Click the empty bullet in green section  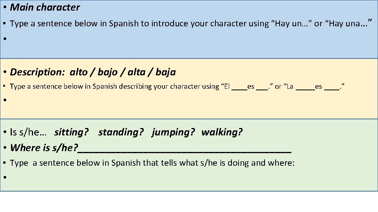tap(5, 177)
